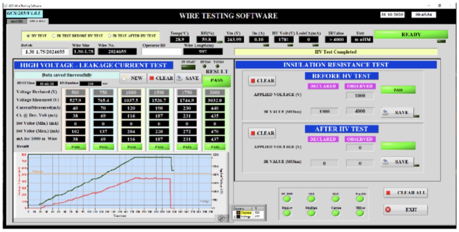The width and height of the screenshot is (459, 232).
Task: Click the Current plot legend color swatch
Action: [238, 213]
